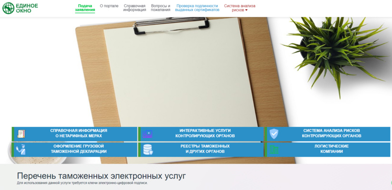
Task: Open Реестры таможенных и других органов label
Action: pyautogui.click(x=205, y=149)
